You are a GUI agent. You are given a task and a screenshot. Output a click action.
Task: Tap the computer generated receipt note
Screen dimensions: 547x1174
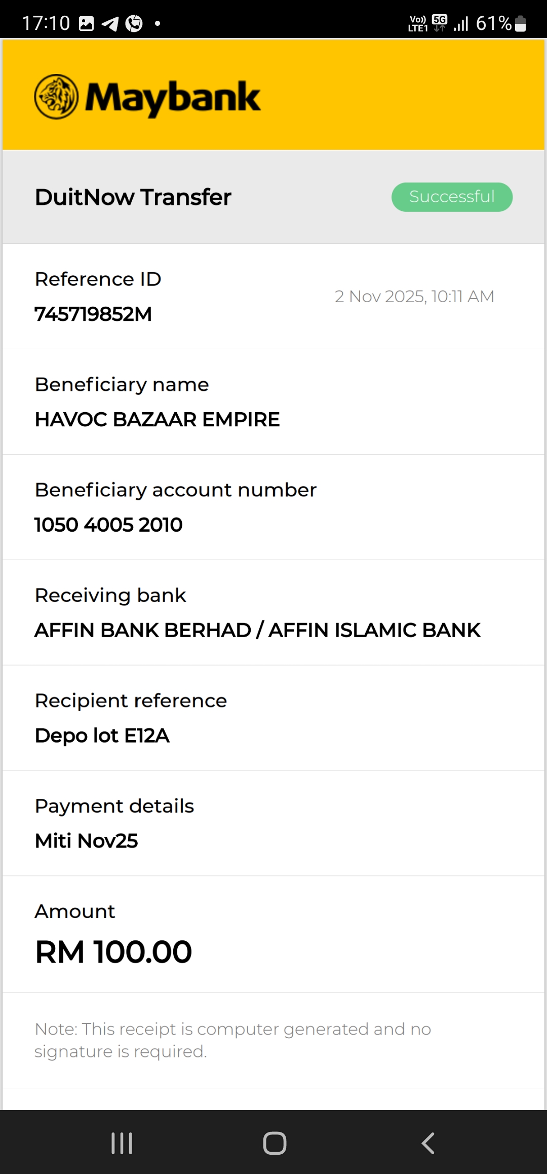coord(232,1040)
